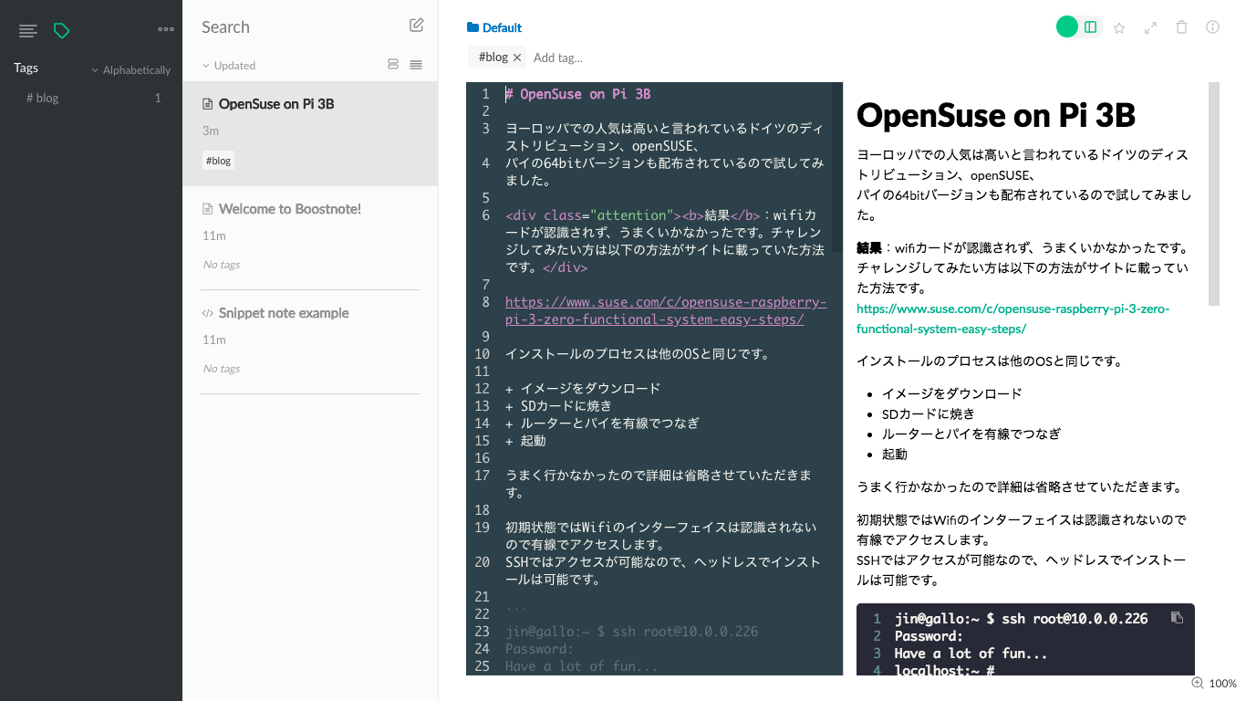
Task: Click the preview code line Have a lot of fun...
Action: (x=971, y=653)
